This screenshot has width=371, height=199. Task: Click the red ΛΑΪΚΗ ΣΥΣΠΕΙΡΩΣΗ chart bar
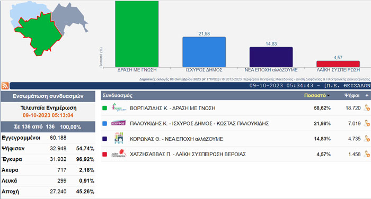click(x=338, y=64)
